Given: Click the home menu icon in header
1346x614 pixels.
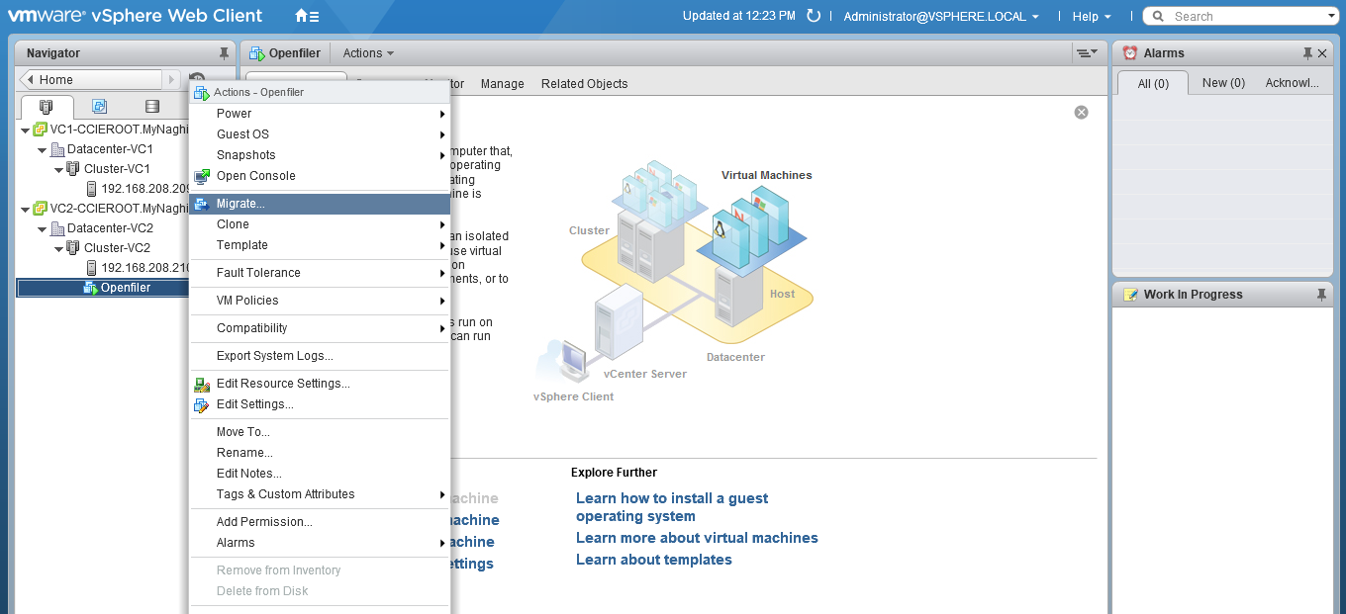Looking at the screenshot, I should coord(306,16).
